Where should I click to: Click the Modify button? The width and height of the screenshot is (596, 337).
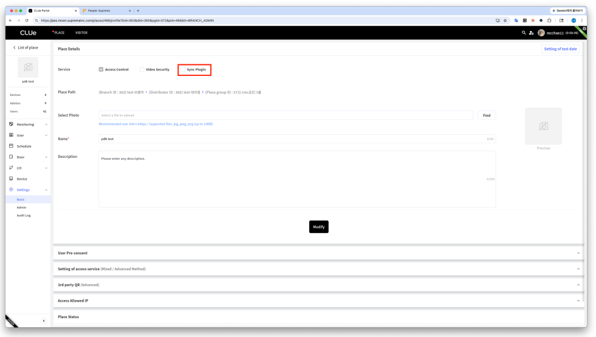coord(318,227)
